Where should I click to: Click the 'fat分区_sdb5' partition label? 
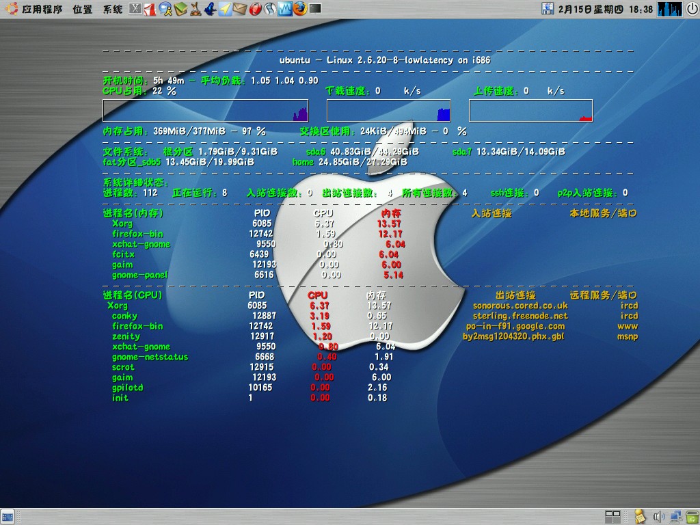(132, 161)
